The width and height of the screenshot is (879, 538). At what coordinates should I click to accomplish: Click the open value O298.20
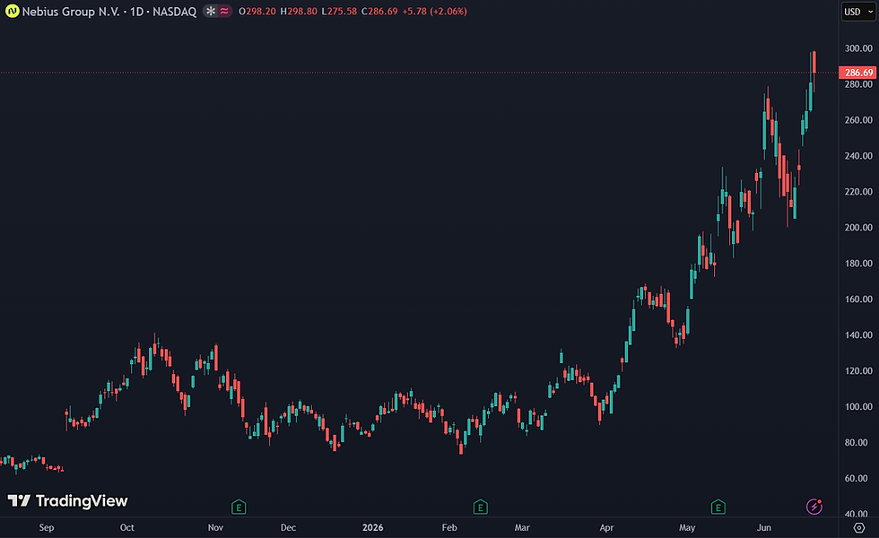point(257,11)
